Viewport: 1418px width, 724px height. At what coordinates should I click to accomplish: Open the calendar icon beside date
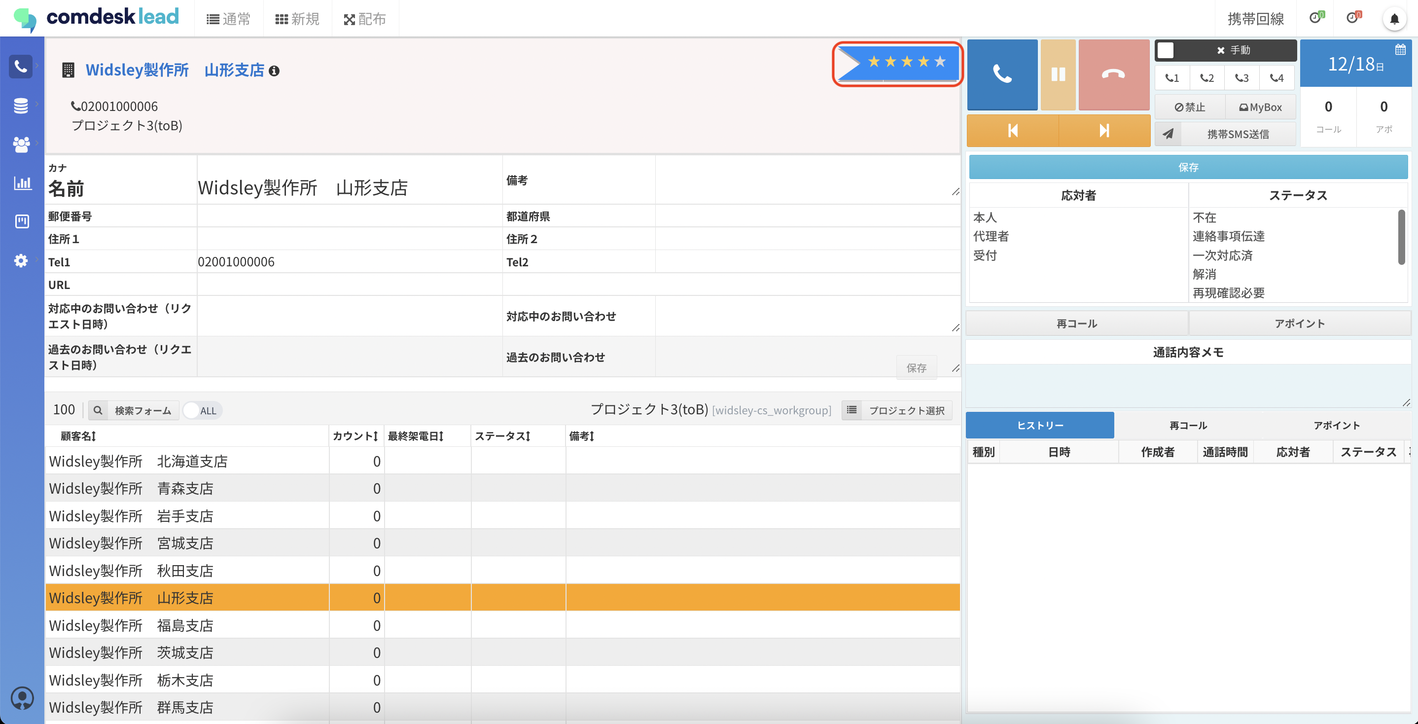click(x=1400, y=49)
